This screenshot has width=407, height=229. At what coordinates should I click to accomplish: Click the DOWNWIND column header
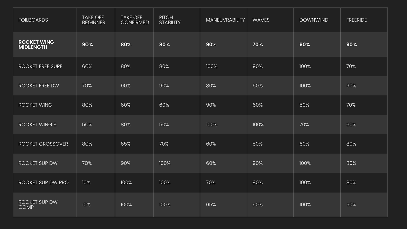tap(314, 20)
